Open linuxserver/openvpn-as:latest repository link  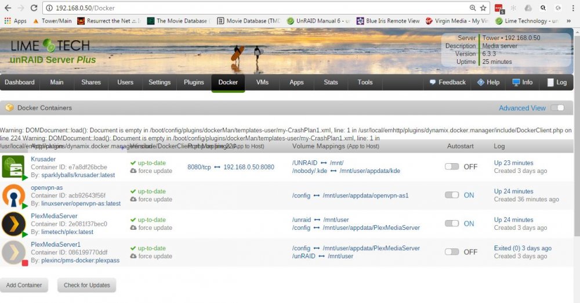click(81, 203)
